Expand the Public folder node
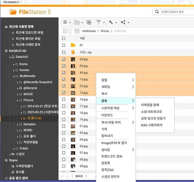The image size is (194, 182). pyautogui.click(x=14, y=148)
